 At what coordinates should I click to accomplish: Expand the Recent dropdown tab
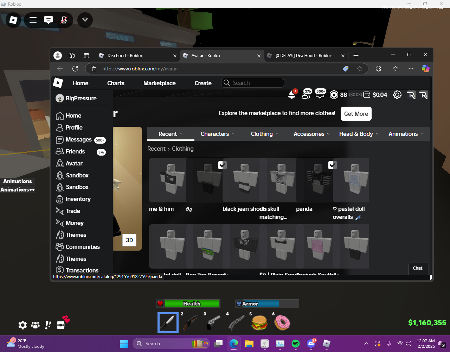tap(171, 134)
